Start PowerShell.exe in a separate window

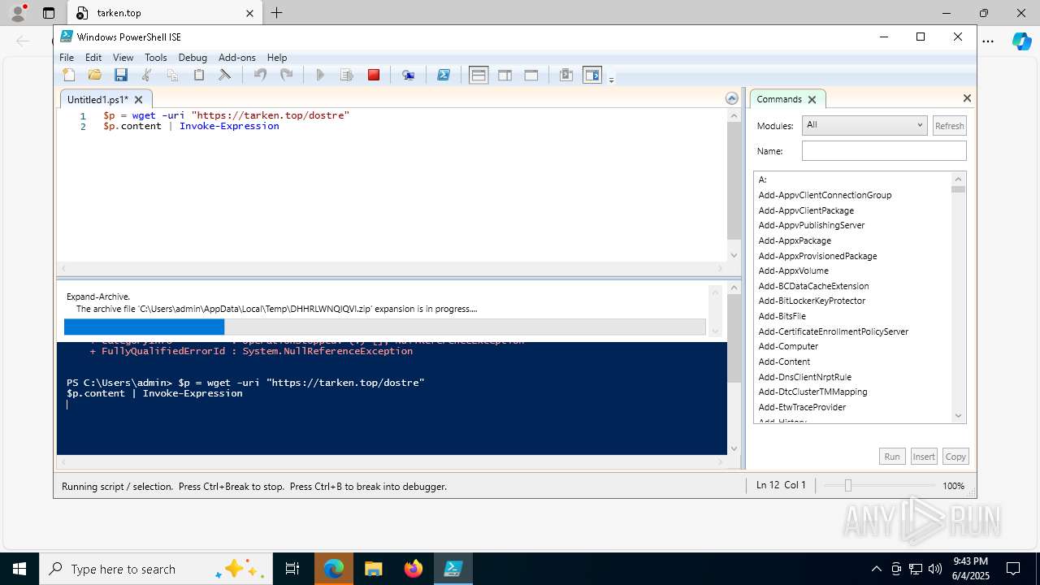pyautogui.click(x=444, y=75)
